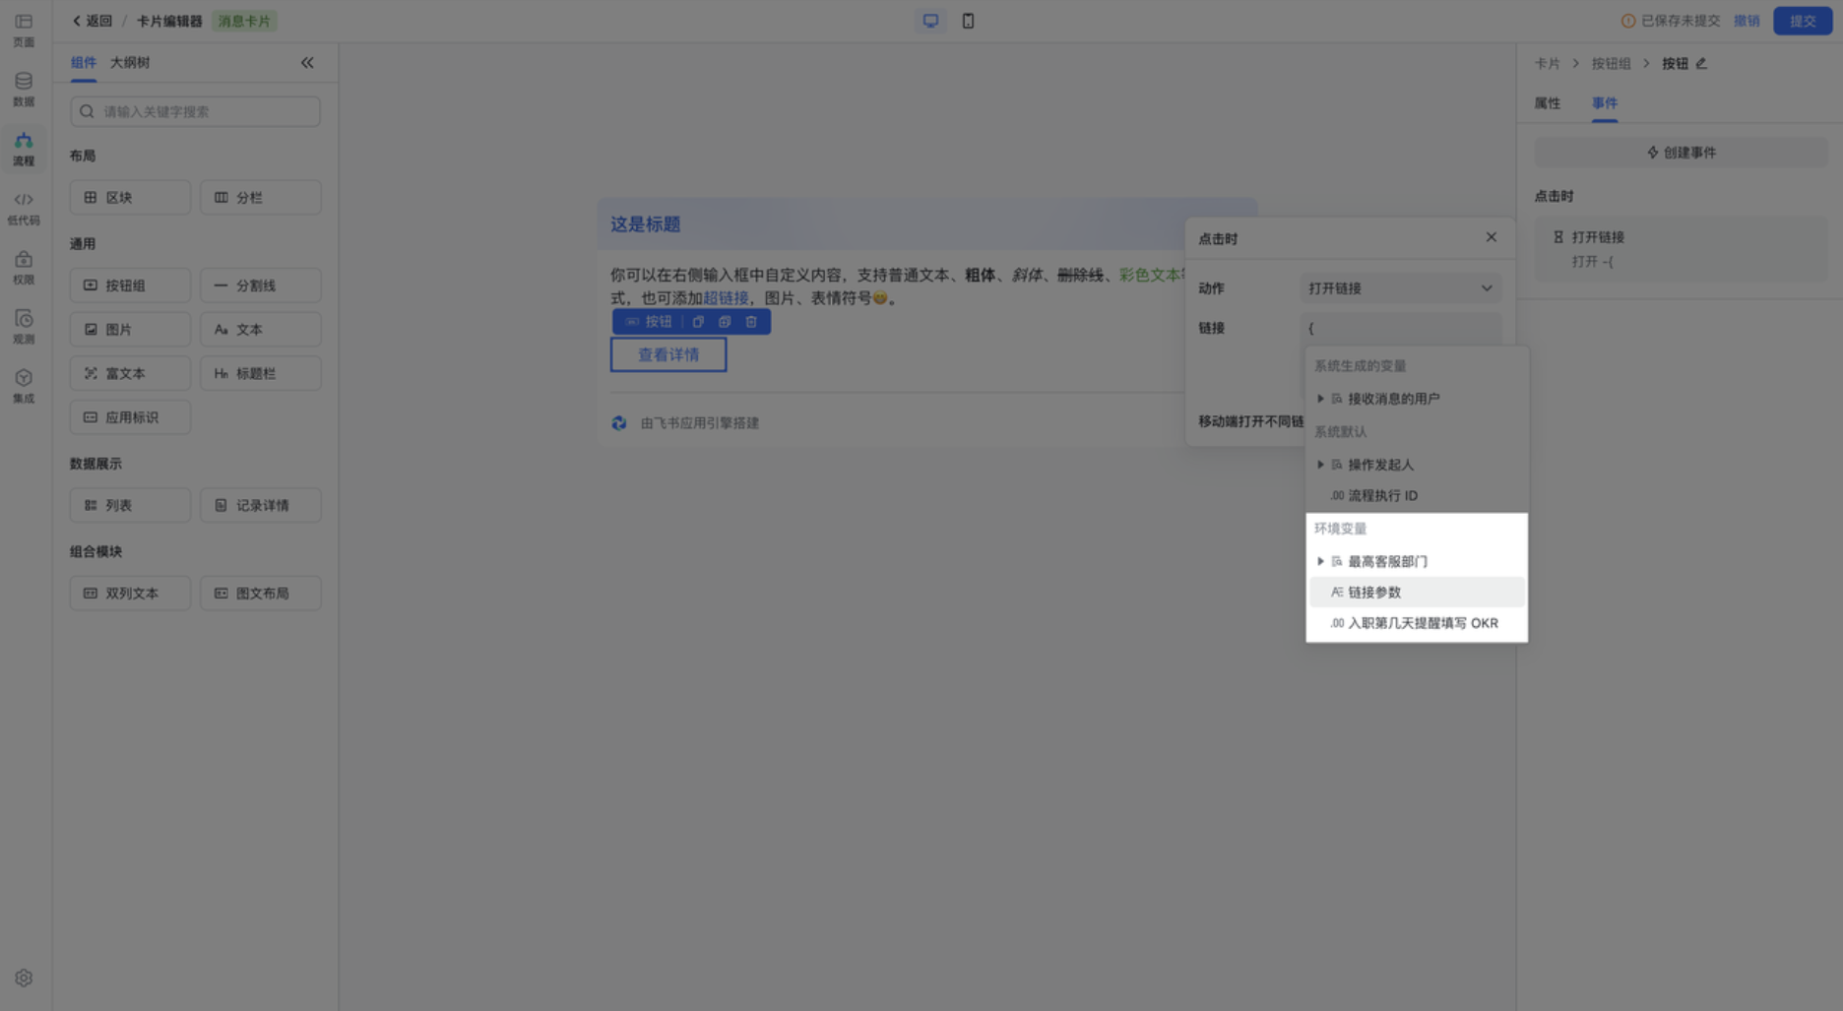Click the component keyword search field
Image resolution: width=1843 pixels, height=1011 pixels.
pos(195,111)
